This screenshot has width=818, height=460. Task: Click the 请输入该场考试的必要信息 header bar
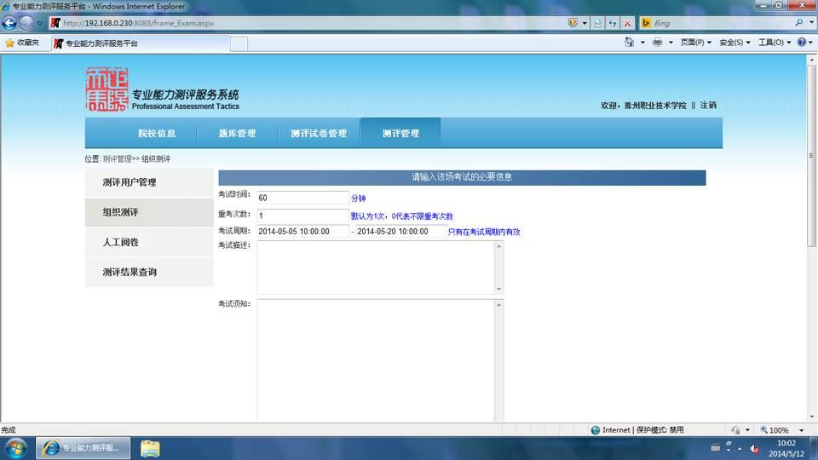[x=462, y=177]
